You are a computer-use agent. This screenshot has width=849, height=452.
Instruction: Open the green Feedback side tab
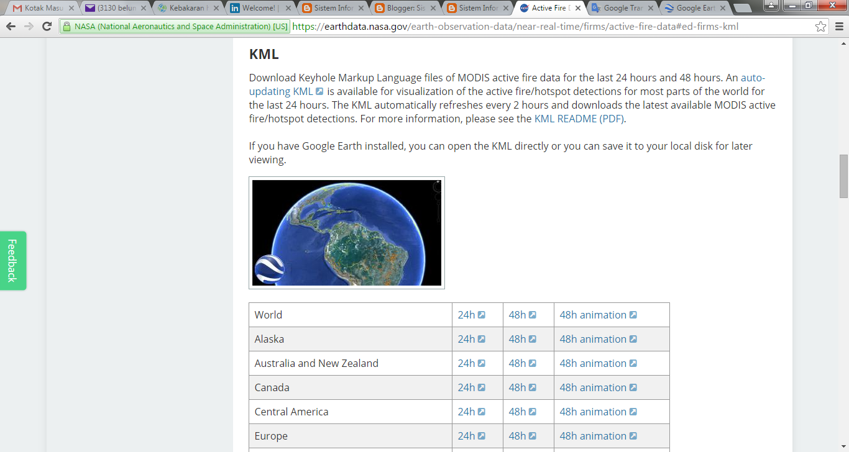(12, 261)
